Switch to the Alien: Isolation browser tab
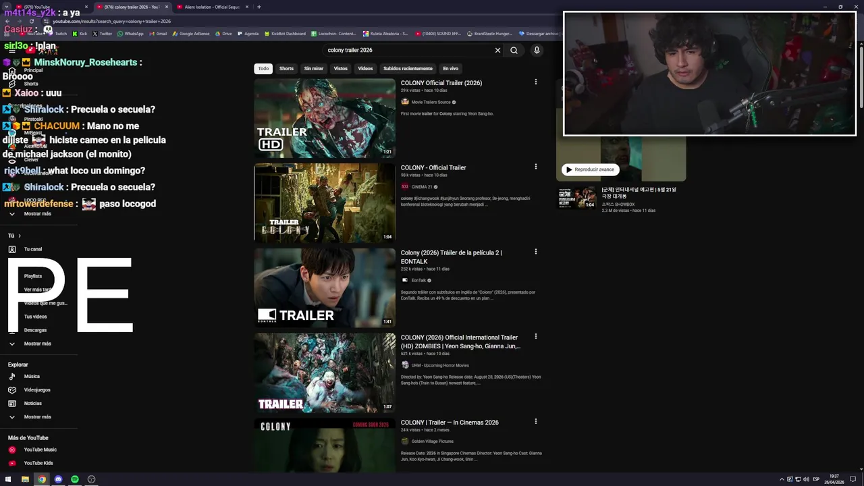 pyautogui.click(x=212, y=7)
